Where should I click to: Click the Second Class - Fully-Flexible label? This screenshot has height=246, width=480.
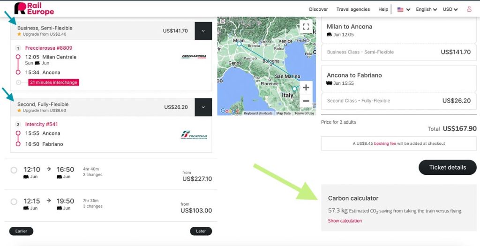coord(359,101)
